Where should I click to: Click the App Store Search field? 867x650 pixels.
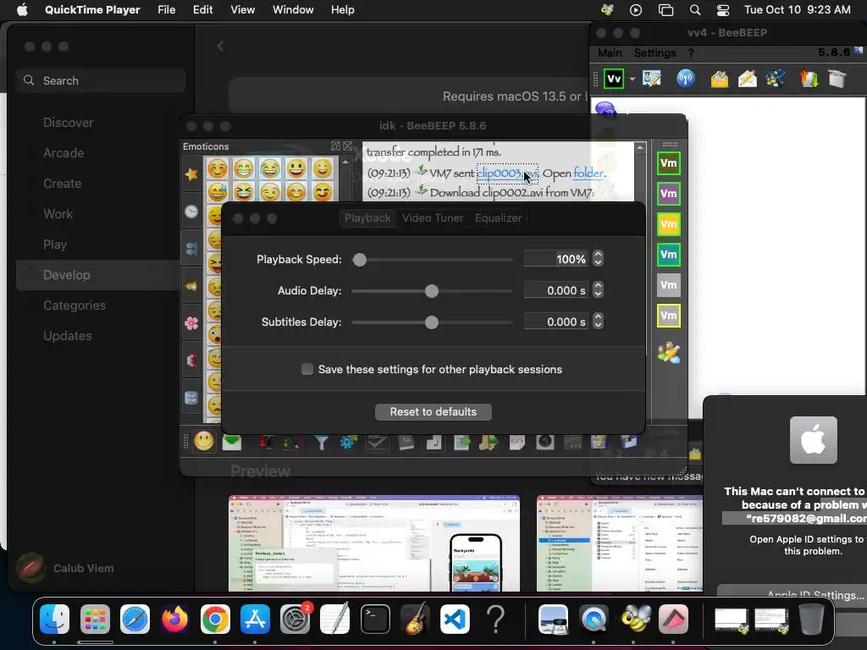coord(101,80)
